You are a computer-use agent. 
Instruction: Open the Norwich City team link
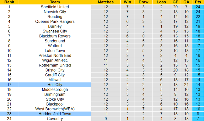point(55,12)
